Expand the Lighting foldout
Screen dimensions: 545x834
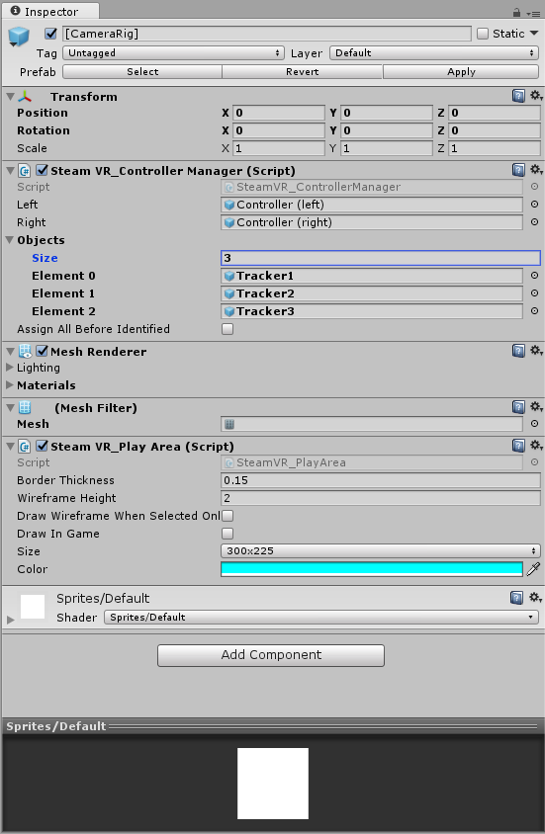(10, 367)
